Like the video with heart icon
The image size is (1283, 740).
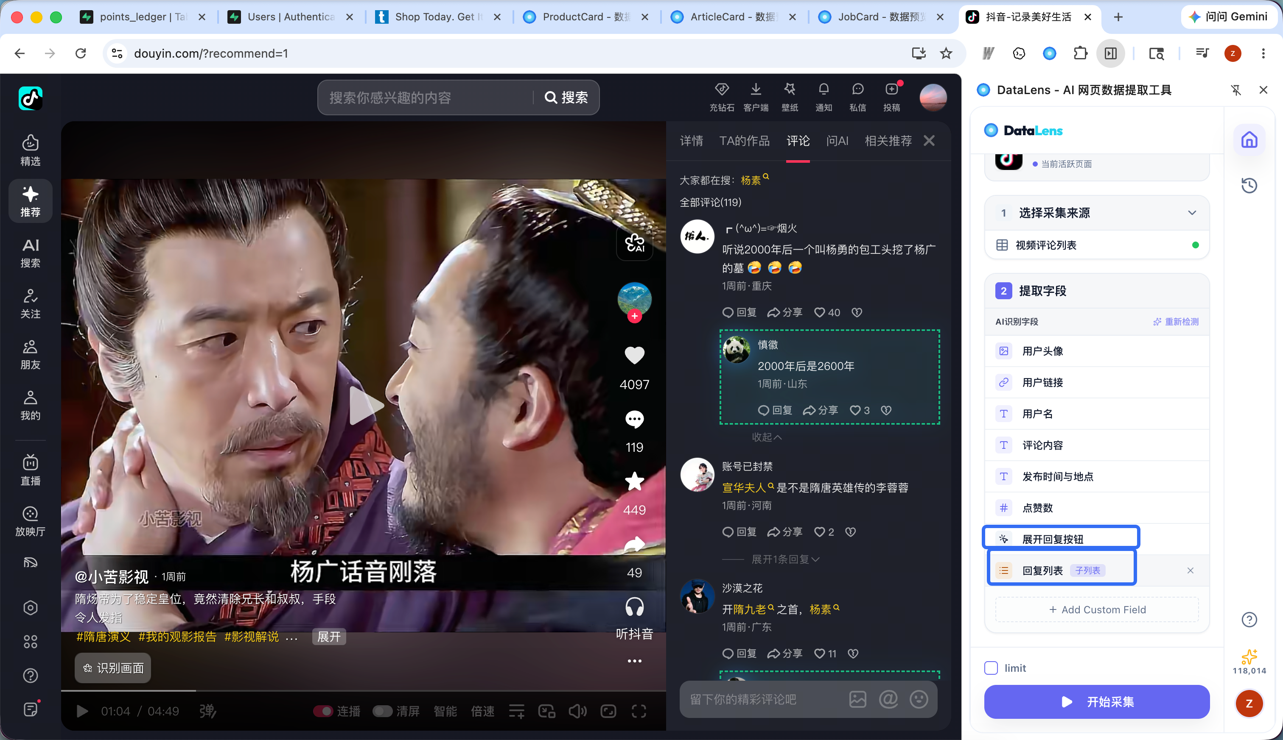(634, 355)
